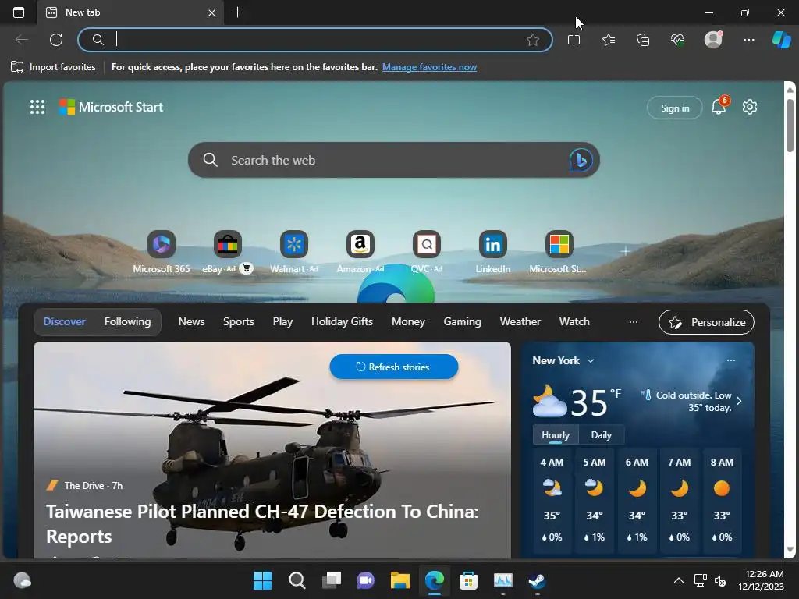
Task: Click the page vertical scrollbar thumb
Action: 790,125
